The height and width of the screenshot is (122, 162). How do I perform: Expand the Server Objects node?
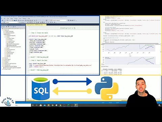(3, 59)
